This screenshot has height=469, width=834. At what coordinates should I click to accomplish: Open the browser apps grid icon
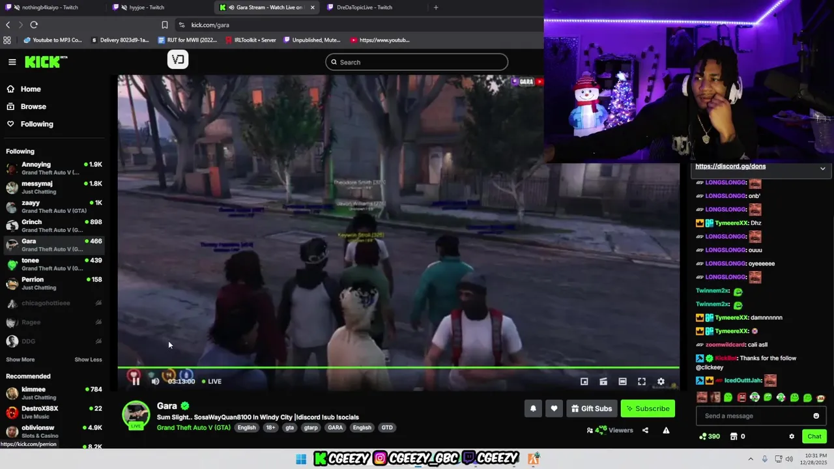pyautogui.click(x=7, y=40)
